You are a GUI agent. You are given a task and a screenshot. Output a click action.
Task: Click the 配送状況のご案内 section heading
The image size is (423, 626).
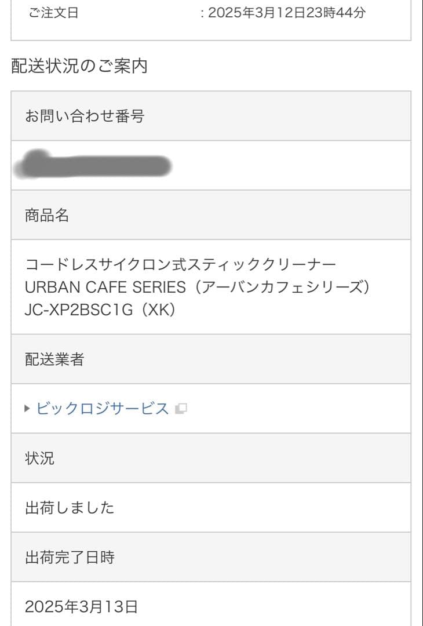tap(79, 66)
